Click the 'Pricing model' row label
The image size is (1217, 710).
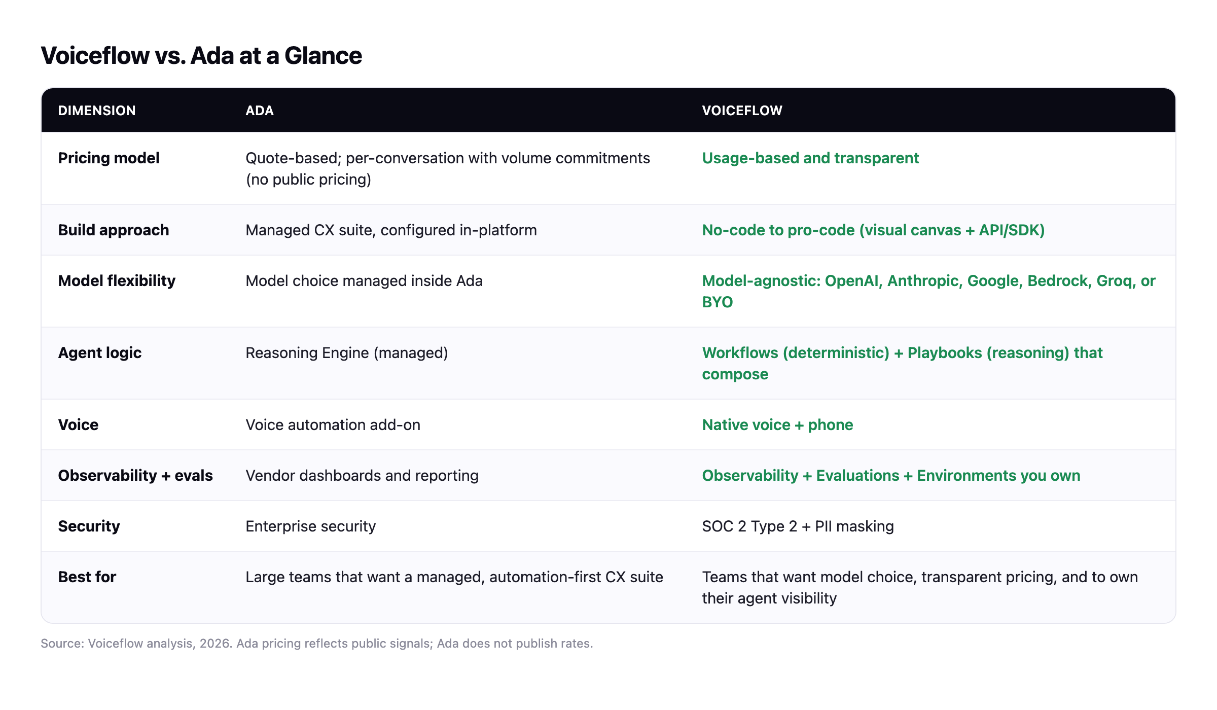coord(109,158)
